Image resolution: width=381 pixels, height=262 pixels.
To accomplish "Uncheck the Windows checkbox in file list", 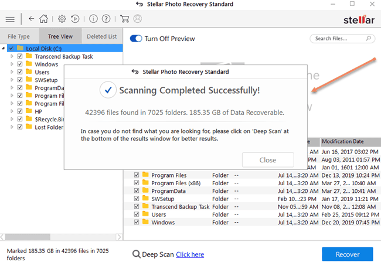I will [137, 222].
